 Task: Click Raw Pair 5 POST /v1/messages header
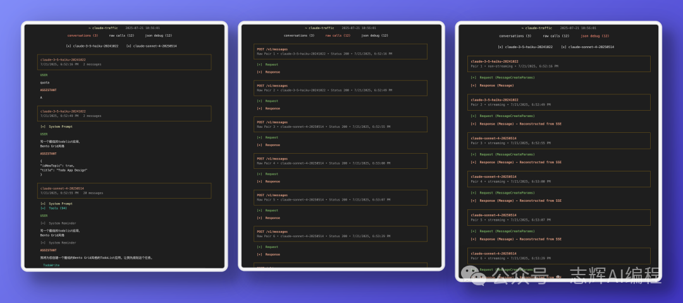tap(340, 197)
